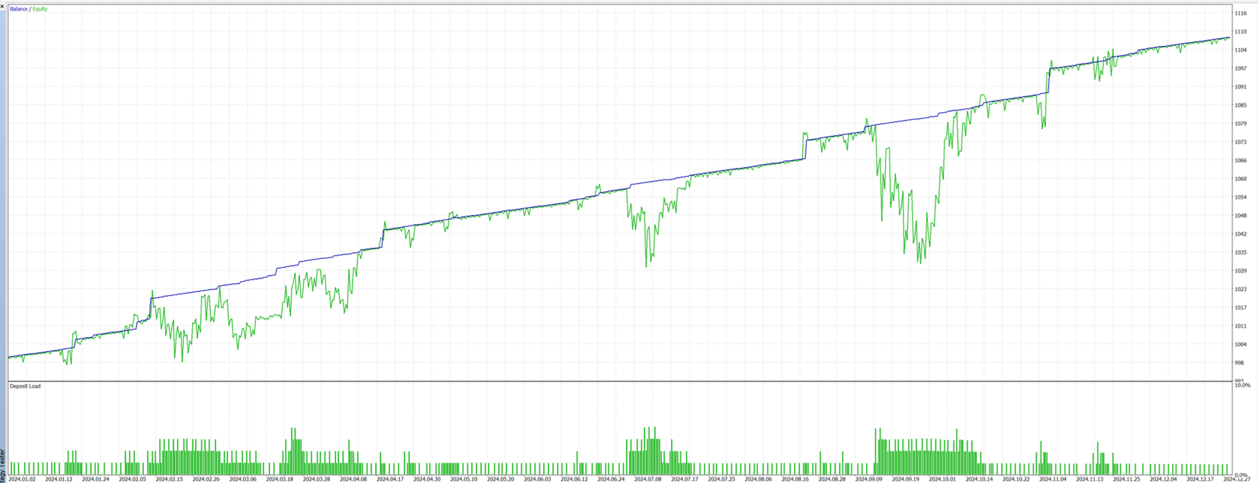This screenshot has height=483, width=1258.
Task: Click the 1073 value on the price axis
Action: [1240, 142]
